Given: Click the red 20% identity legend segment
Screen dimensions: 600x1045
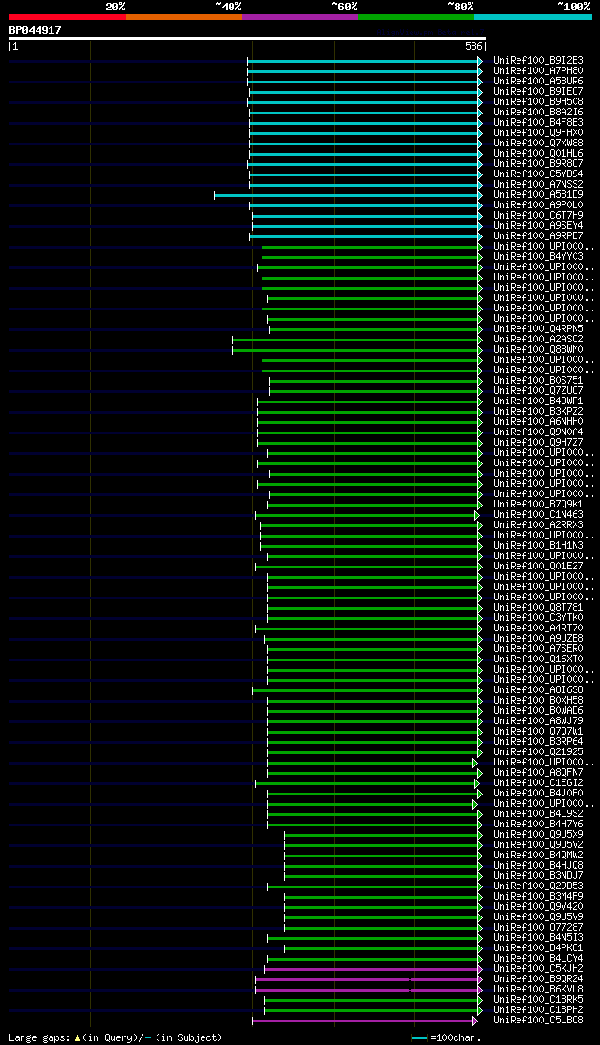Looking at the screenshot, I should pyautogui.click(x=67, y=17).
